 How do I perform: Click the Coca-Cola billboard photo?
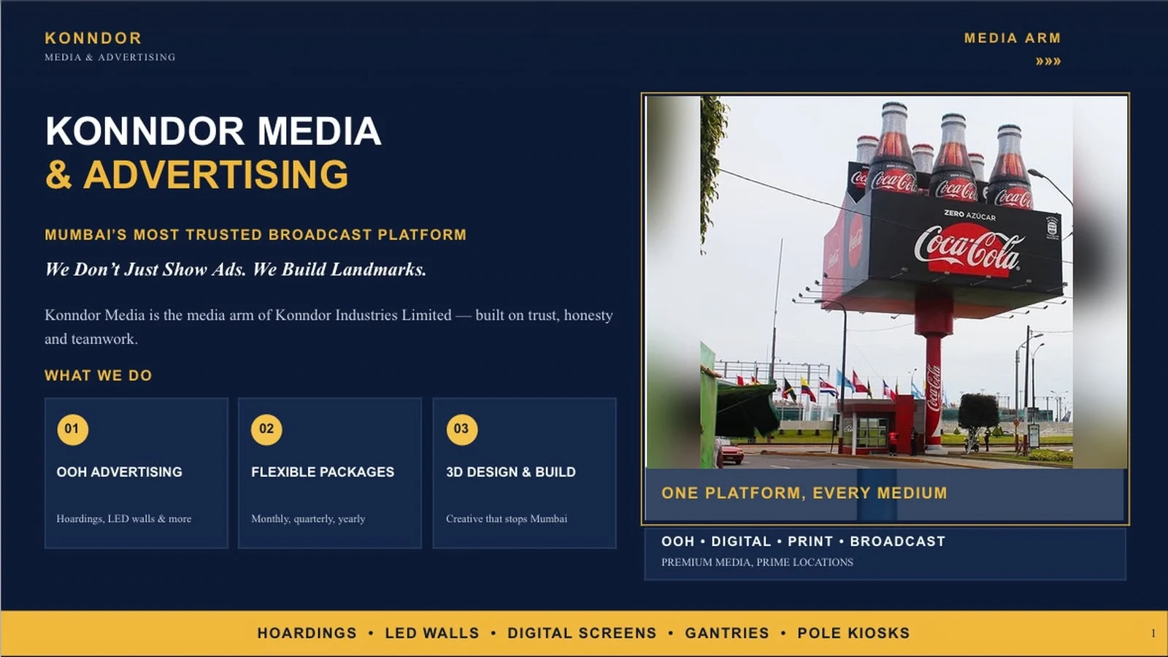pos(885,283)
